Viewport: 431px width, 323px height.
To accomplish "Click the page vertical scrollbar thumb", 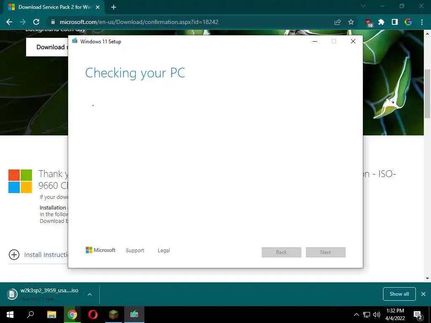I will 428,93.
